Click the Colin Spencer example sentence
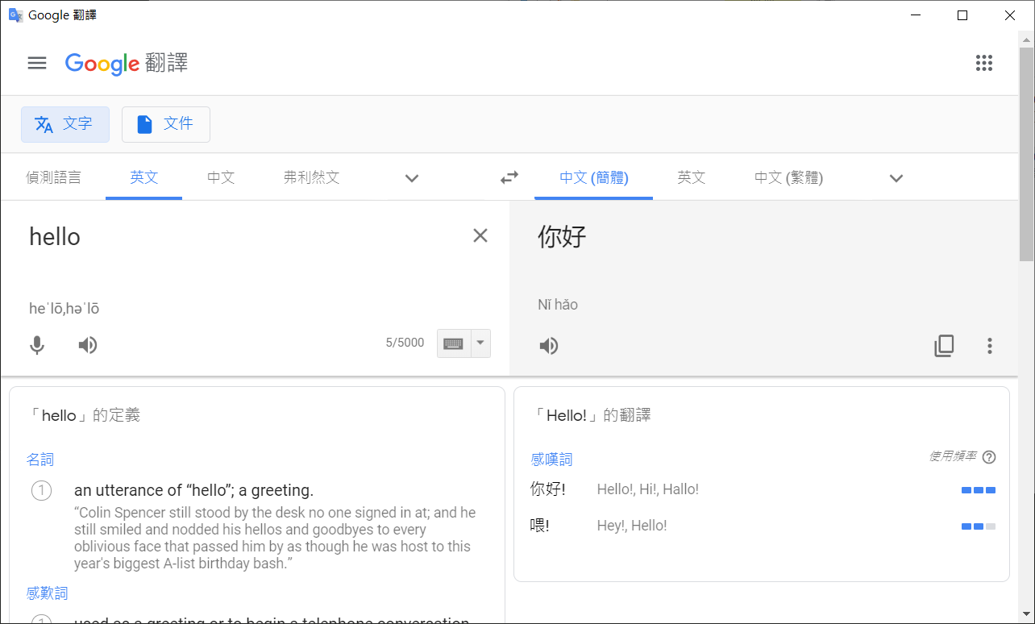This screenshot has width=1035, height=624. pyautogui.click(x=275, y=538)
